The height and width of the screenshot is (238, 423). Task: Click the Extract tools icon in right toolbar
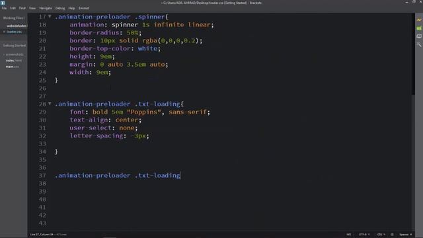[x=418, y=44]
